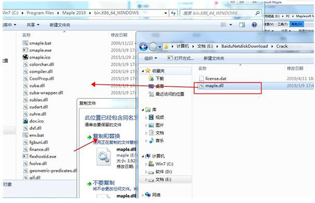
Task: Click the help question mark icon
Action: 254,25
